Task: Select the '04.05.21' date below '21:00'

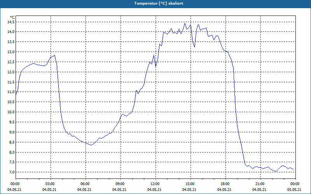Action: pos(259,190)
